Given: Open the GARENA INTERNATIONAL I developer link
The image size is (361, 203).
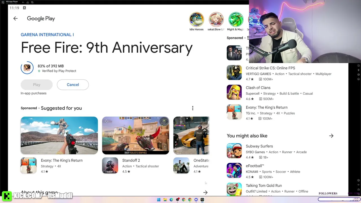Looking at the screenshot, I should pos(47,35).
